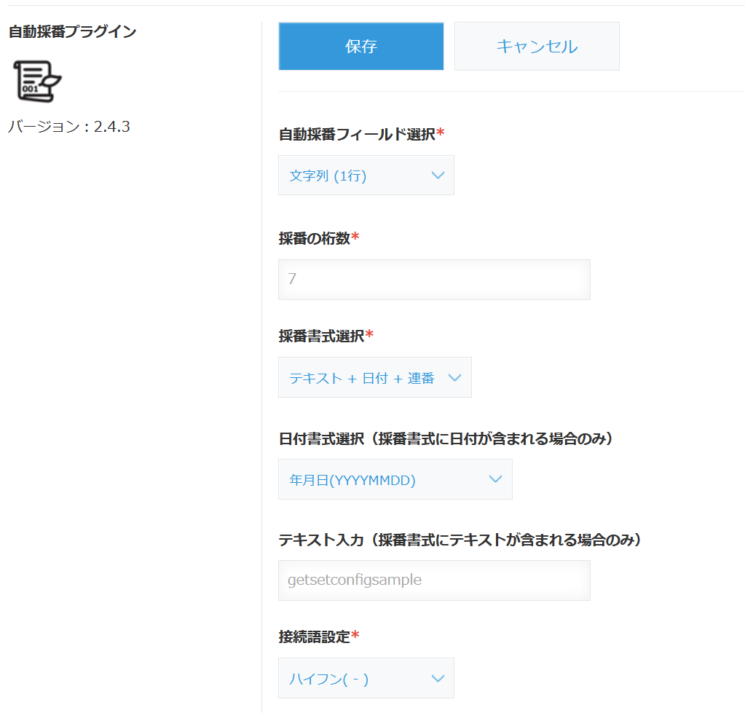745x713 pixels.
Task: Click the 採番の桁数 label
Action: point(319,238)
